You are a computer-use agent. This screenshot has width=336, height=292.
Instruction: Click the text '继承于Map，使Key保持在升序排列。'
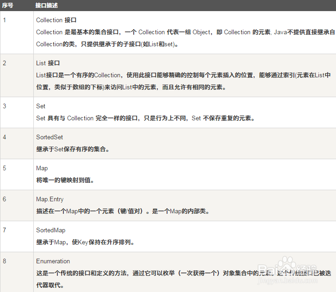(85, 242)
